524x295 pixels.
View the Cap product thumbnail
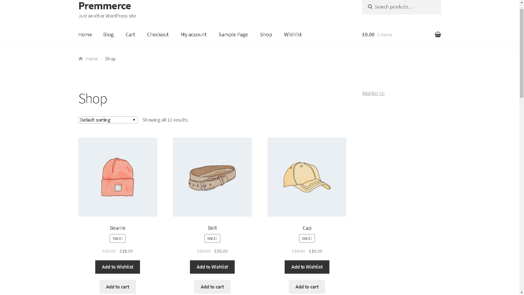coord(307,177)
